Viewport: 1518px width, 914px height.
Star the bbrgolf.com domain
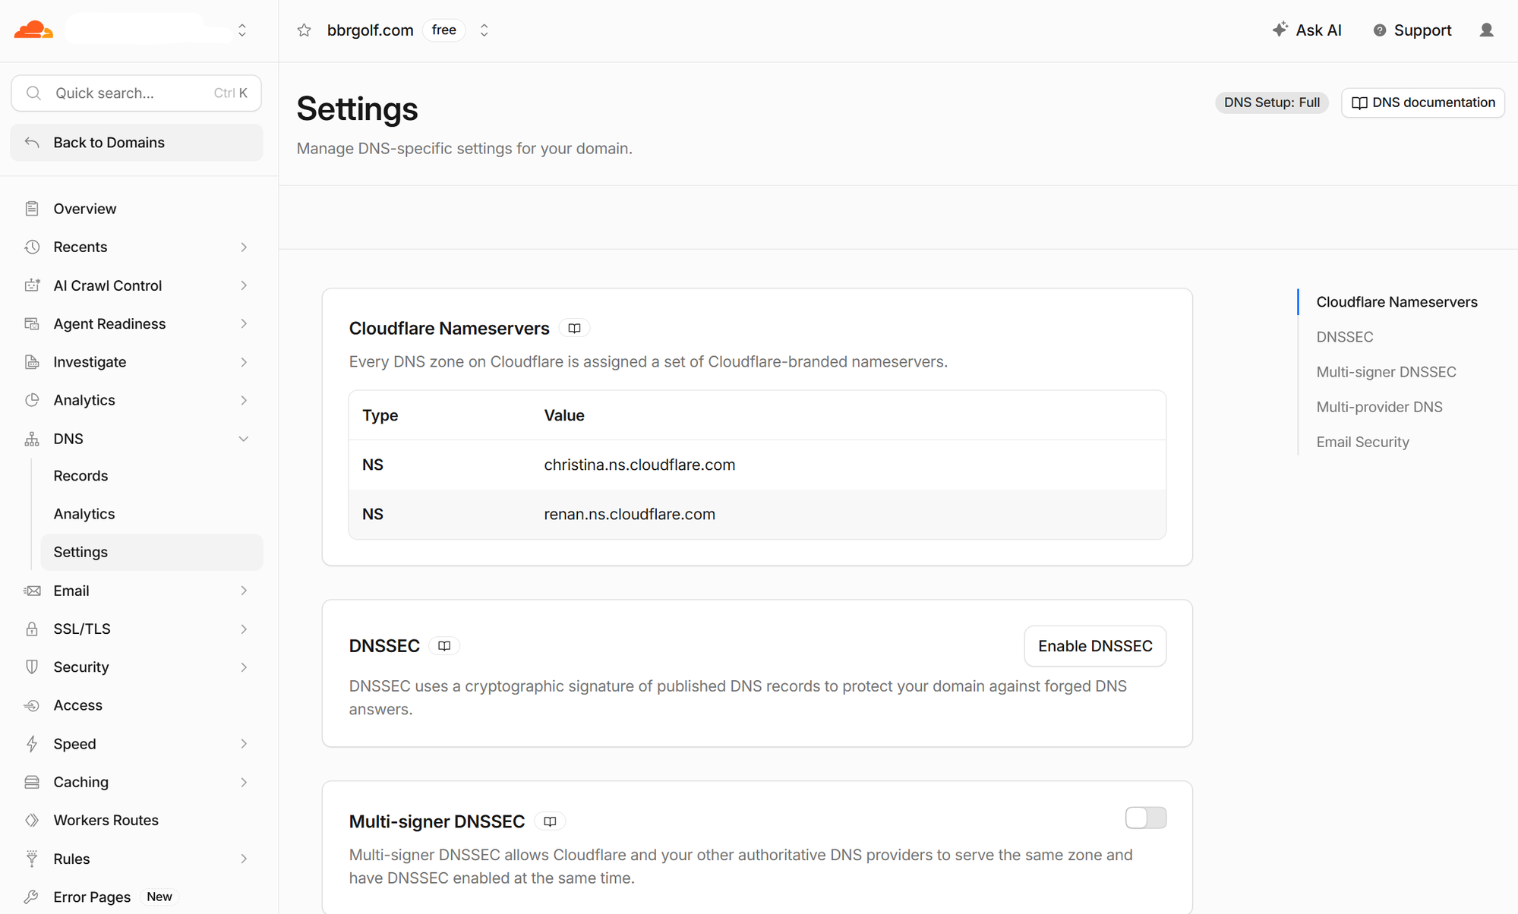pos(305,30)
